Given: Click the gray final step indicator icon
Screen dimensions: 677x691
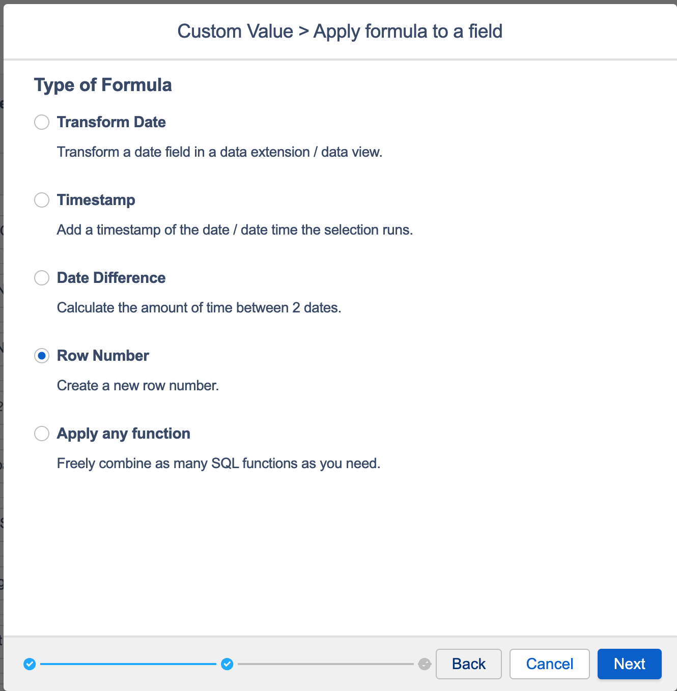Looking at the screenshot, I should pyautogui.click(x=425, y=664).
